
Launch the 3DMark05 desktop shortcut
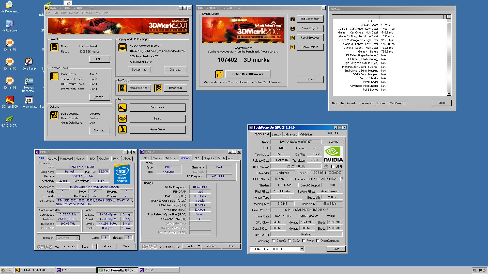point(10,64)
